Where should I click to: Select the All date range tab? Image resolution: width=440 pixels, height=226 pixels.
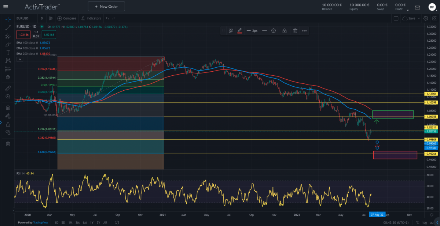click(105, 222)
